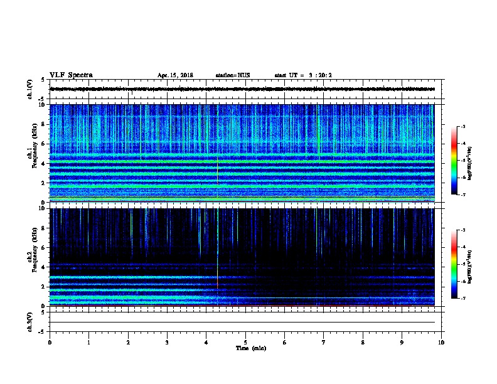Viewport: 497px width, 384px height.
Task: Click the log(PSD) label beside ch.2 color bar
Action: [x=469, y=267]
